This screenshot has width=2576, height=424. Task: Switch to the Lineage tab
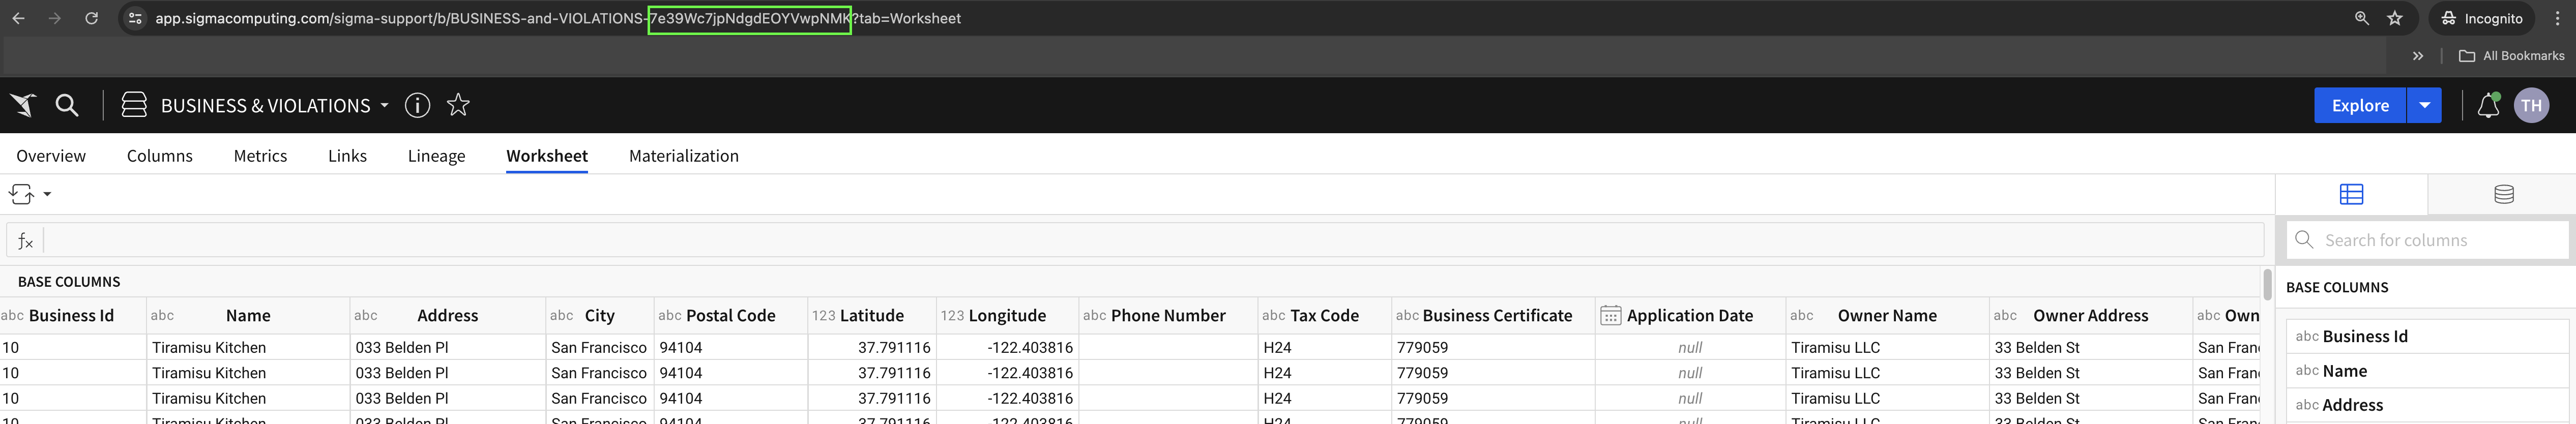435,156
